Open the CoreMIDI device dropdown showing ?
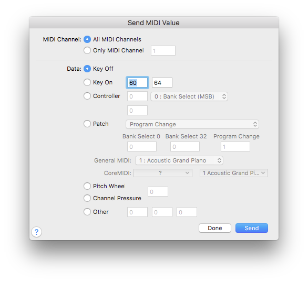308x282 pixels. coord(163,173)
